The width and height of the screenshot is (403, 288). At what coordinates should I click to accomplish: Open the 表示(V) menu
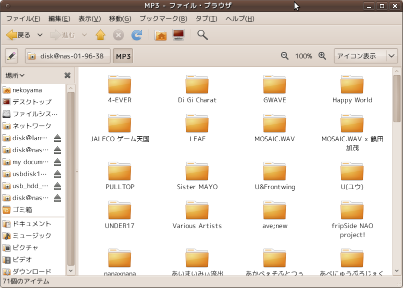pyautogui.click(x=89, y=18)
